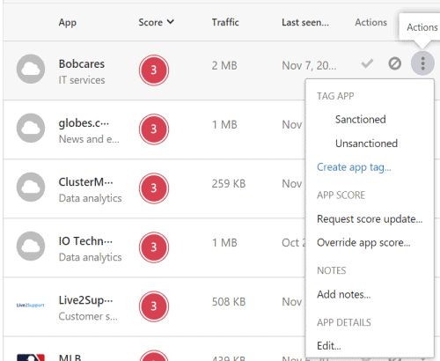This screenshot has height=361, width=440.
Task: Select Request score update menu item
Action: [370, 219]
